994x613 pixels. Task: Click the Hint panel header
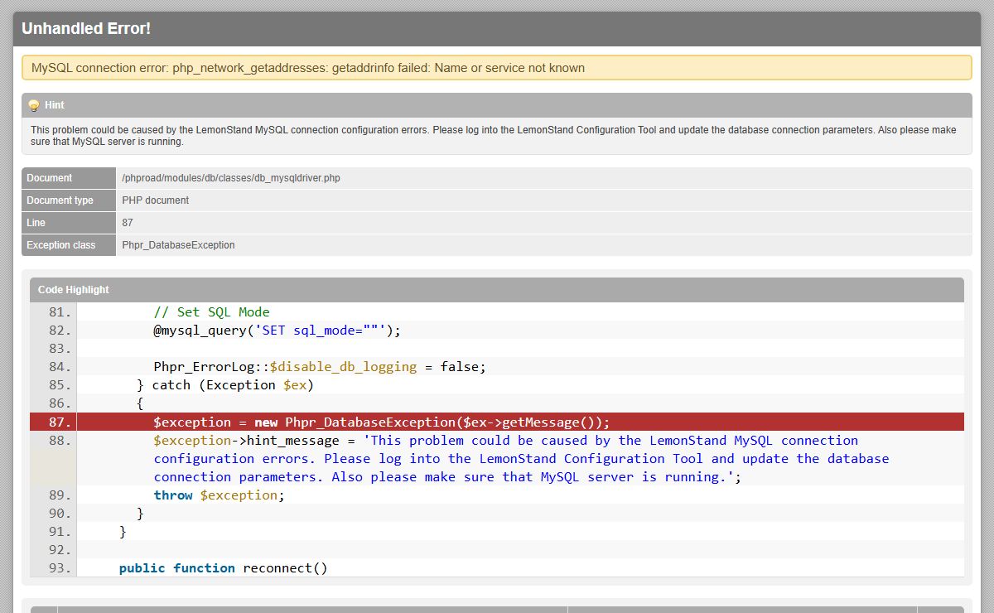(x=497, y=105)
